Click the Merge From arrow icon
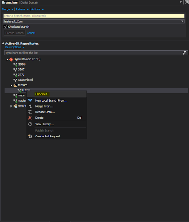 tap(30, 106)
